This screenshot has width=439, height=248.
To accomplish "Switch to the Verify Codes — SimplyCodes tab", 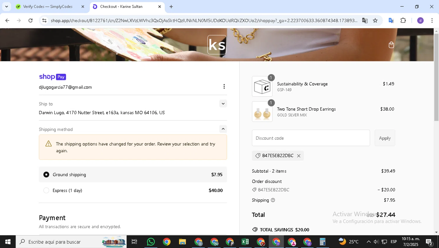I will point(50,6).
